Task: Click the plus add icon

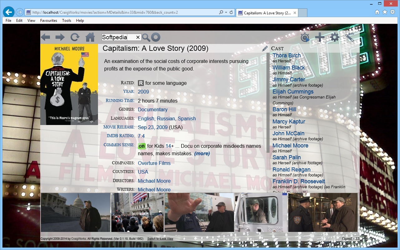Action: click(320, 37)
